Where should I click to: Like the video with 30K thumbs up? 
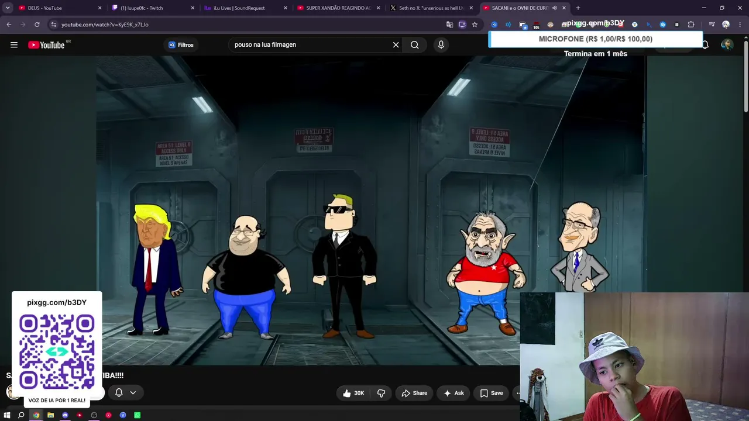353,393
